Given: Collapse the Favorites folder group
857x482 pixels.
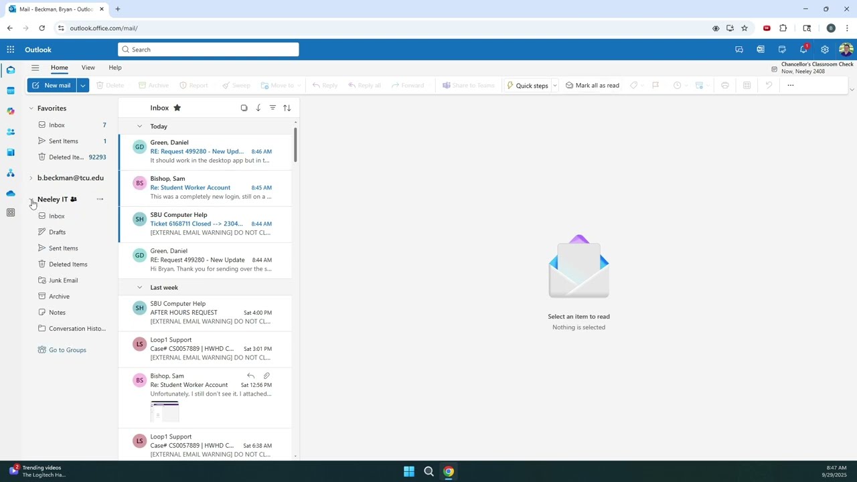Looking at the screenshot, I should (x=31, y=108).
